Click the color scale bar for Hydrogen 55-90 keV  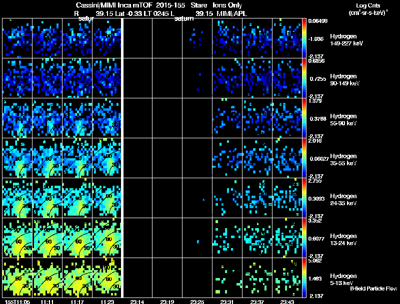point(304,118)
